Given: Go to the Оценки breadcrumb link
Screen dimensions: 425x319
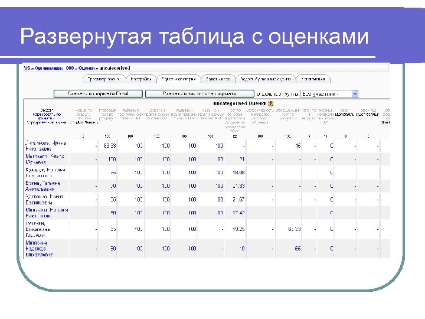Looking at the screenshot, I should (x=86, y=68).
